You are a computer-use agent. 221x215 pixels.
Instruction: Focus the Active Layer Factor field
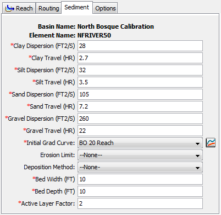(140, 203)
